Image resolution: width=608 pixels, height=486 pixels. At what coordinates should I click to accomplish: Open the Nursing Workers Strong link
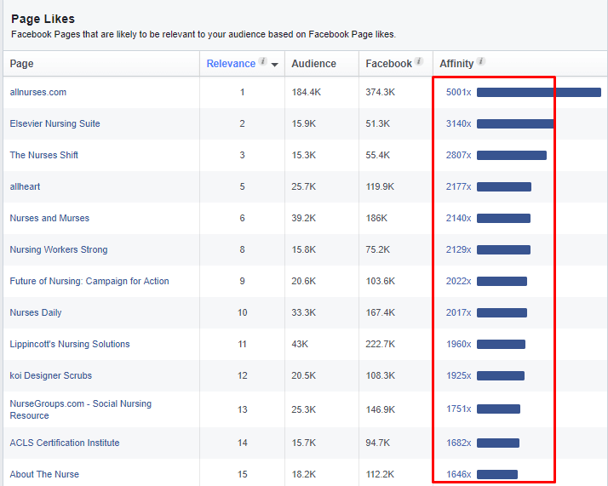[59, 249]
